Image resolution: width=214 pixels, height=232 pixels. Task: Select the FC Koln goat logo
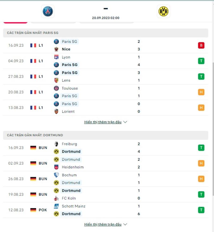(56, 198)
